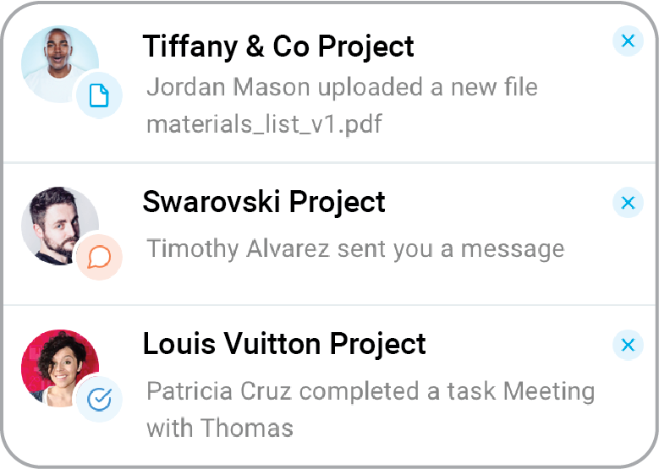Dismiss the Louis Vuitton Project notification
659x469 pixels.
pos(627,345)
